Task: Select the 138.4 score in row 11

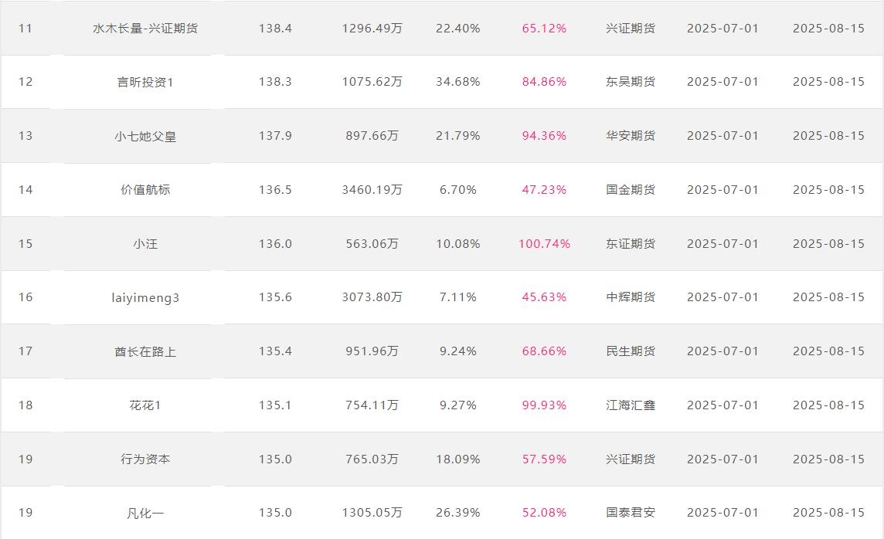Action: click(275, 28)
